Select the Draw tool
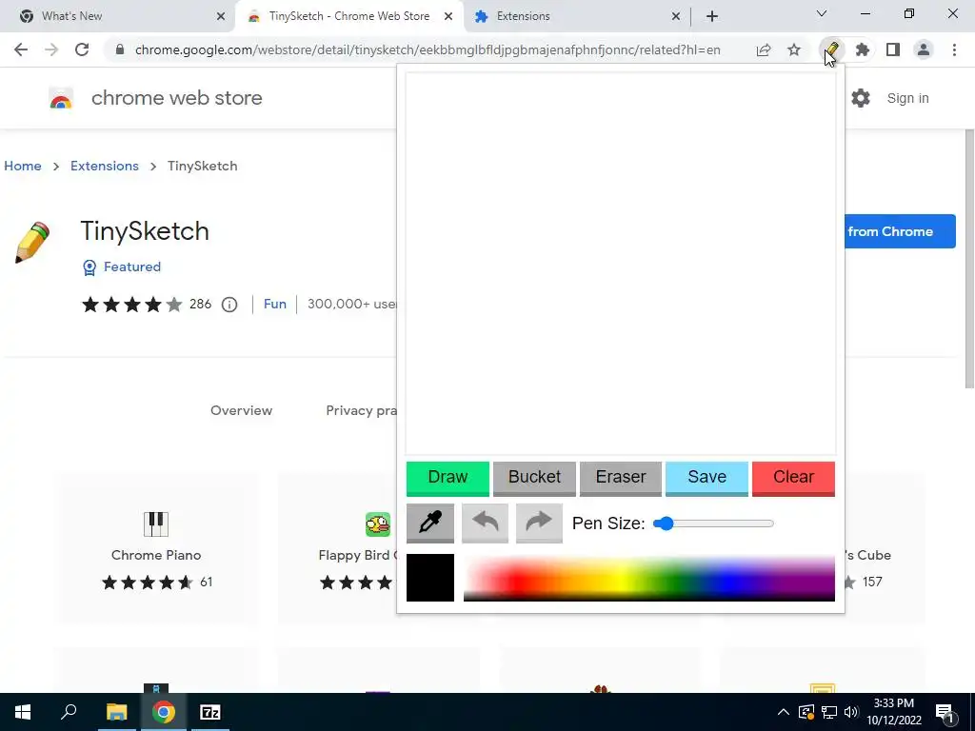The image size is (975, 731). pos(448,478)
